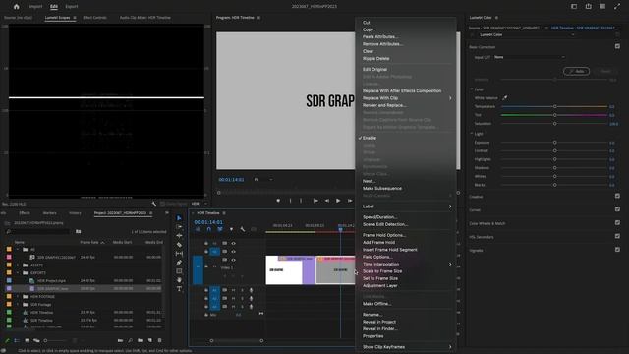
Task: Toggle HSL Secondary checkbox
Action: click(617, 236)
